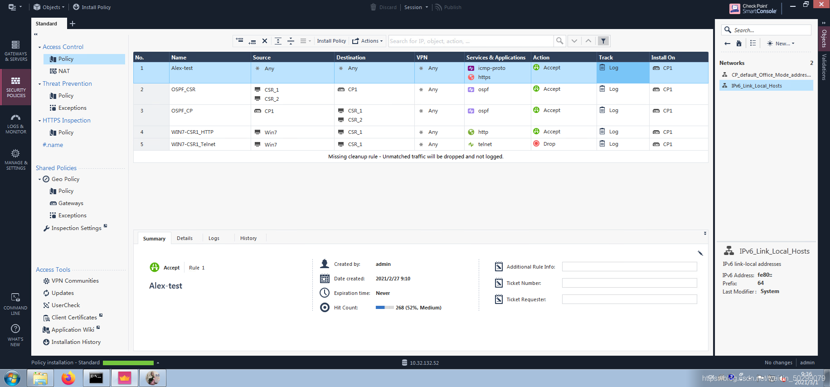Open rulebase view options dropdown
This screenshot has height=387, width=830.
click(x=306, y=41)
